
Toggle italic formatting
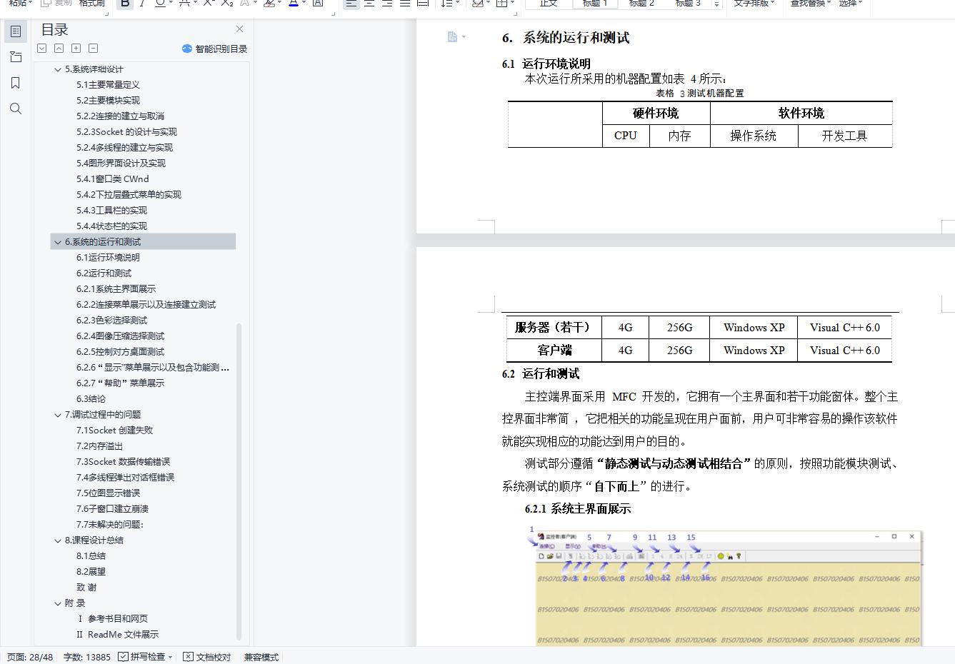pyautogui.click(x=143, y=3)
